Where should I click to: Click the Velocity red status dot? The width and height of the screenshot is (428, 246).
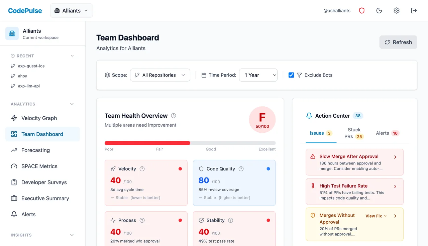[180, 169]
